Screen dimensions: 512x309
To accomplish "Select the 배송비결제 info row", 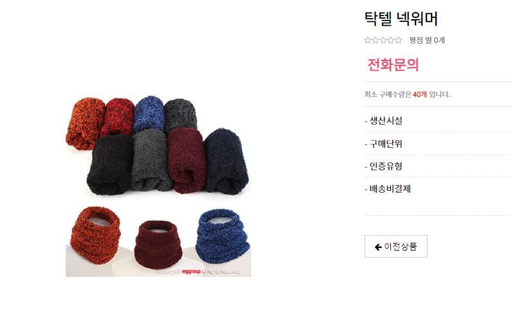I will pos(438,189).
